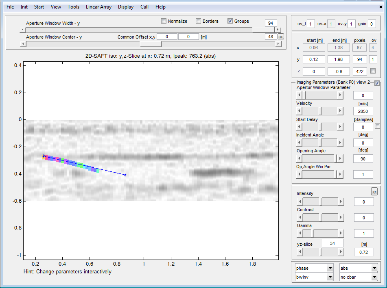Viewport: 387px width, 288px height.
Task: Click left arrow of Gamma slider
Action: (x=300, y=233)
